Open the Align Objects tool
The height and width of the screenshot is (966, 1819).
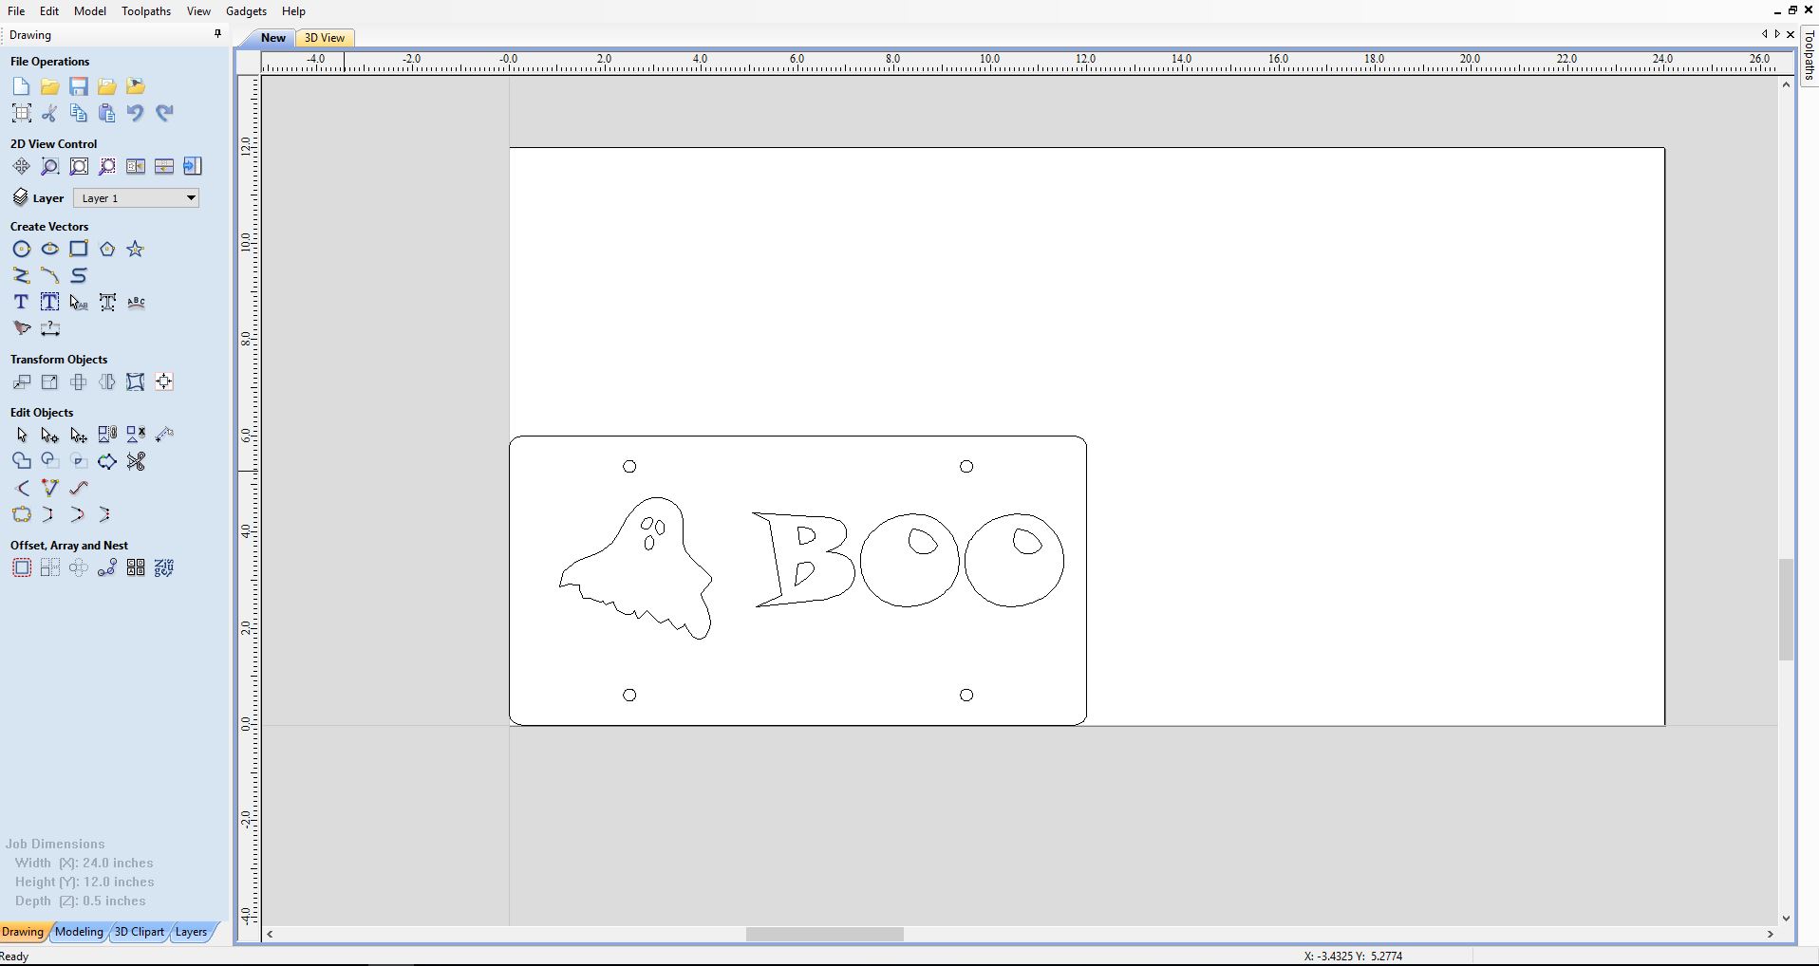(163, 381)
